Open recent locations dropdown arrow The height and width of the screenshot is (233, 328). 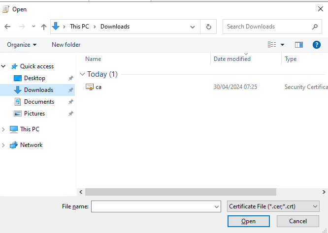[x=33, y=27]
